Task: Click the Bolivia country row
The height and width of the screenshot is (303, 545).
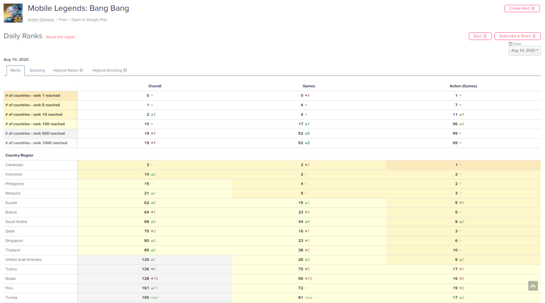Action: click(x=272, y=212)
